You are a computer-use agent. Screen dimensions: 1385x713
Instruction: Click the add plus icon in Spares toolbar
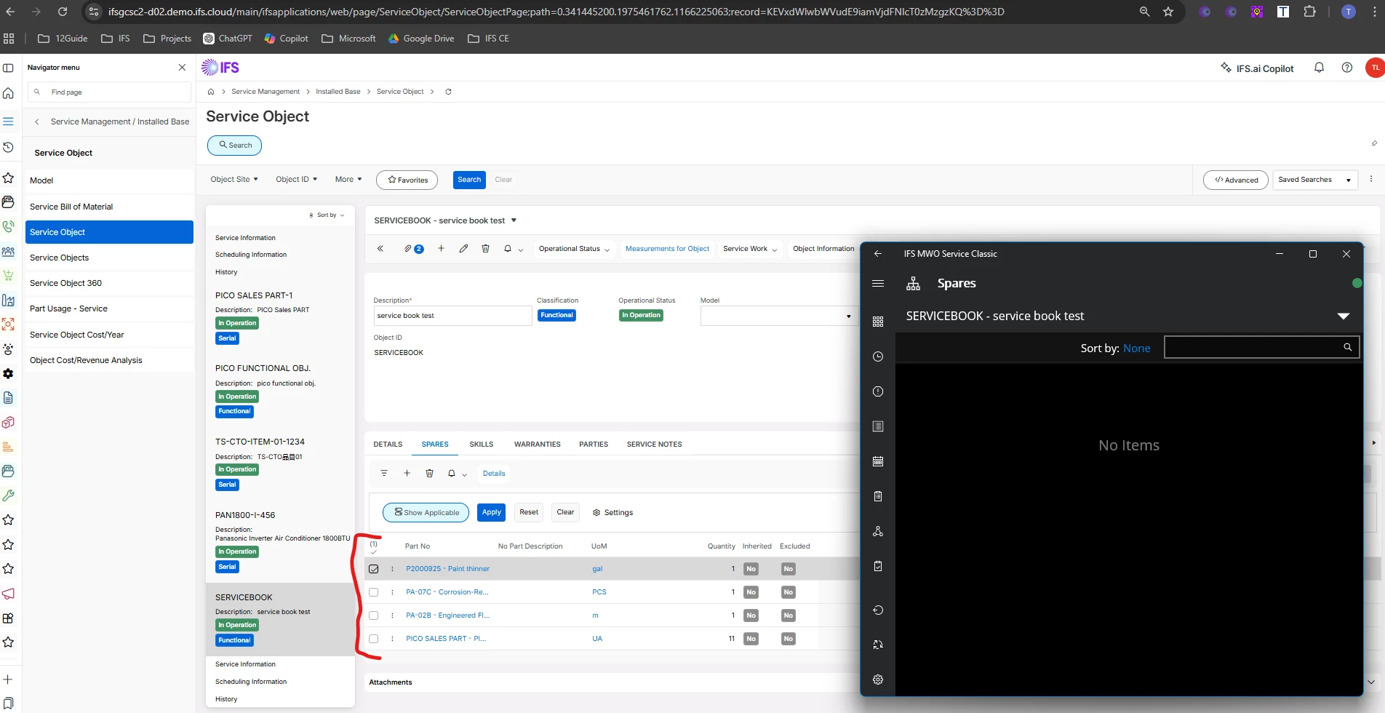point(407,474)
